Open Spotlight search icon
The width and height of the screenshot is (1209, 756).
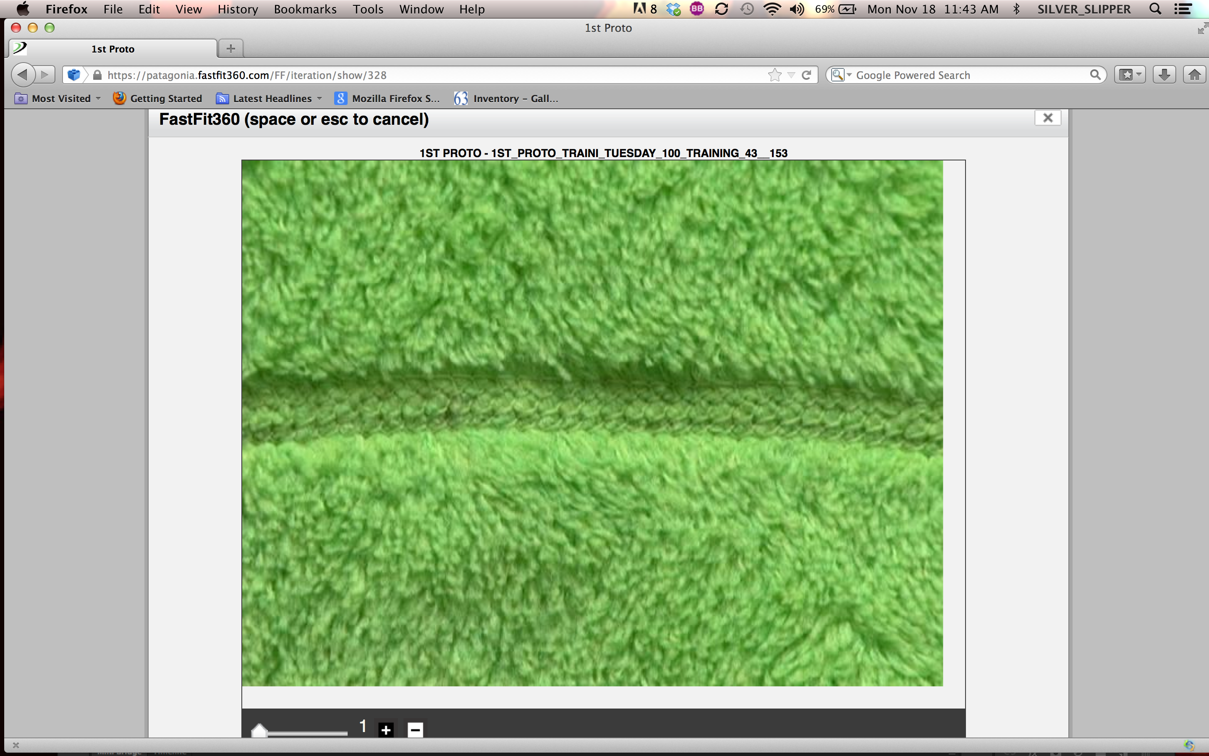1154,9
